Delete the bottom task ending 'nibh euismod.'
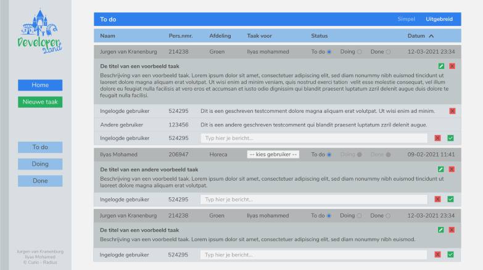 452,230
